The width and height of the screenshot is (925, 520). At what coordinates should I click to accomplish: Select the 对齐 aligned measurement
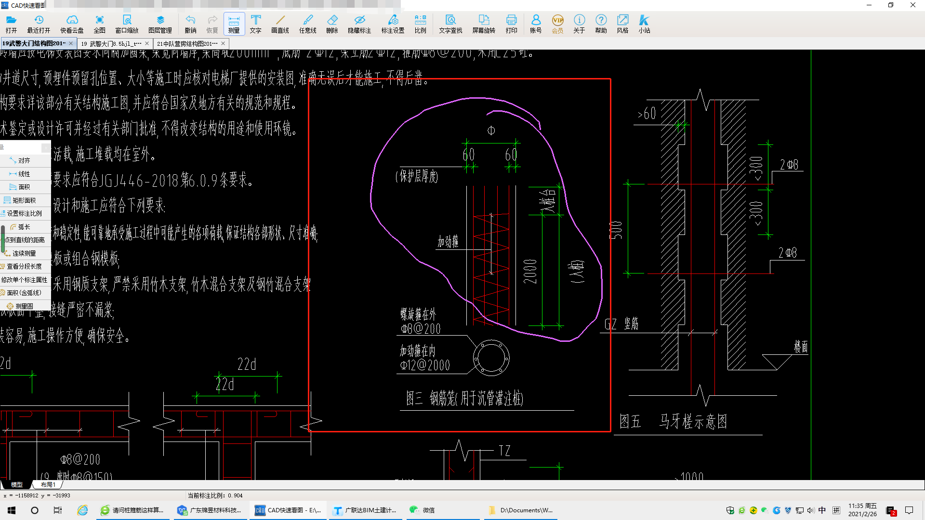(25, 160)
